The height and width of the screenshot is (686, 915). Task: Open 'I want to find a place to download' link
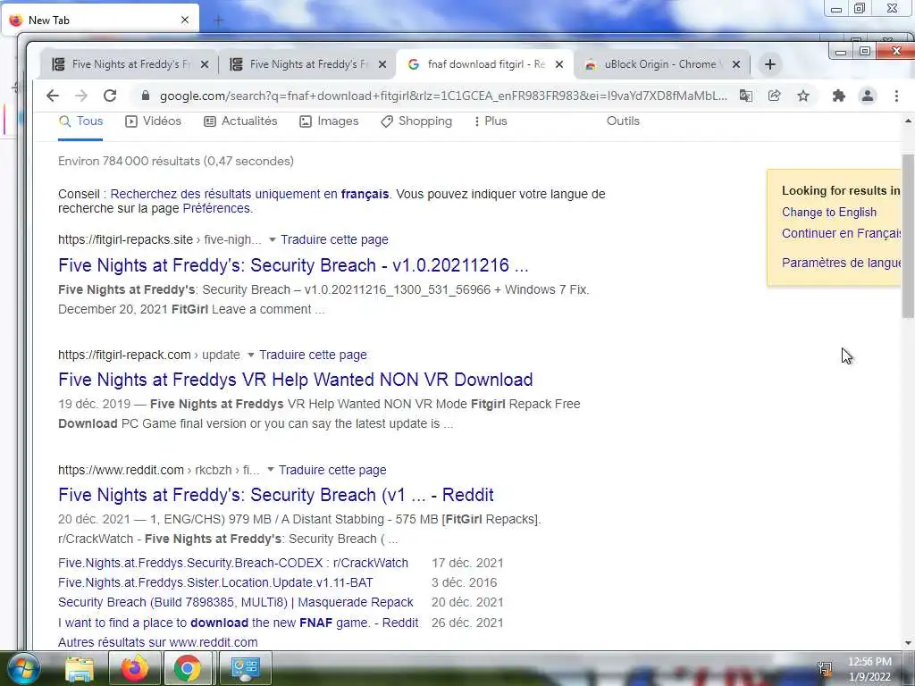[x=238, y=623]
